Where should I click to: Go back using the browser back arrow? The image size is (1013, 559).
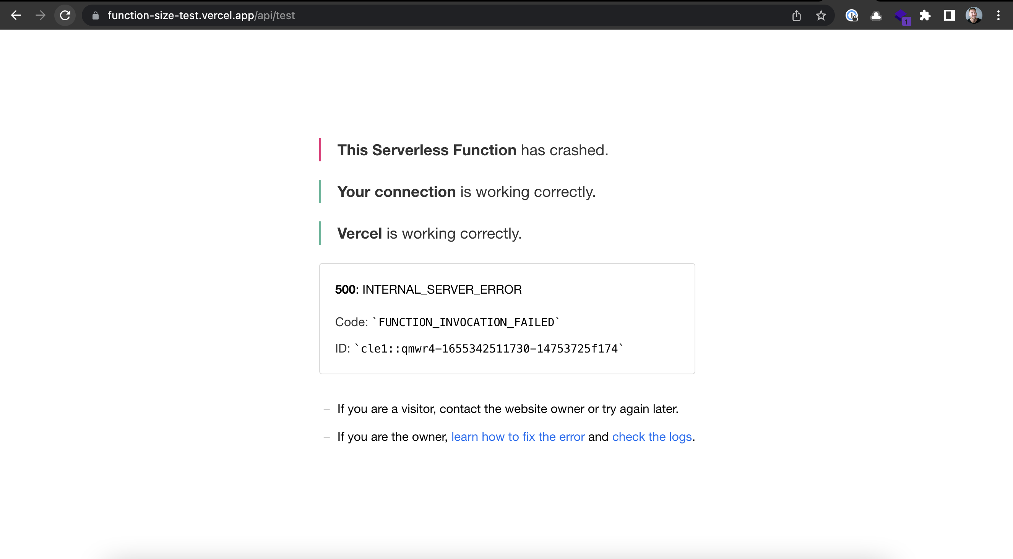16,15
